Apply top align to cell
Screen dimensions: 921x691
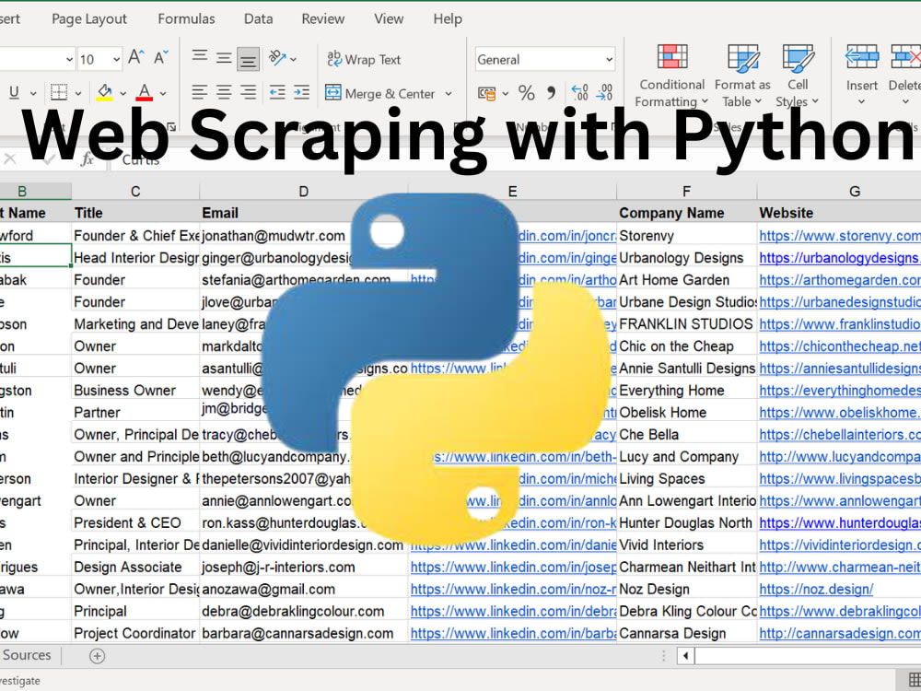tap(200, 57)
